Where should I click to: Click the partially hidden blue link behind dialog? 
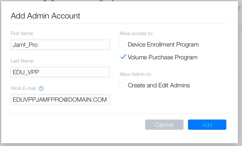click(x=239, y=8)
